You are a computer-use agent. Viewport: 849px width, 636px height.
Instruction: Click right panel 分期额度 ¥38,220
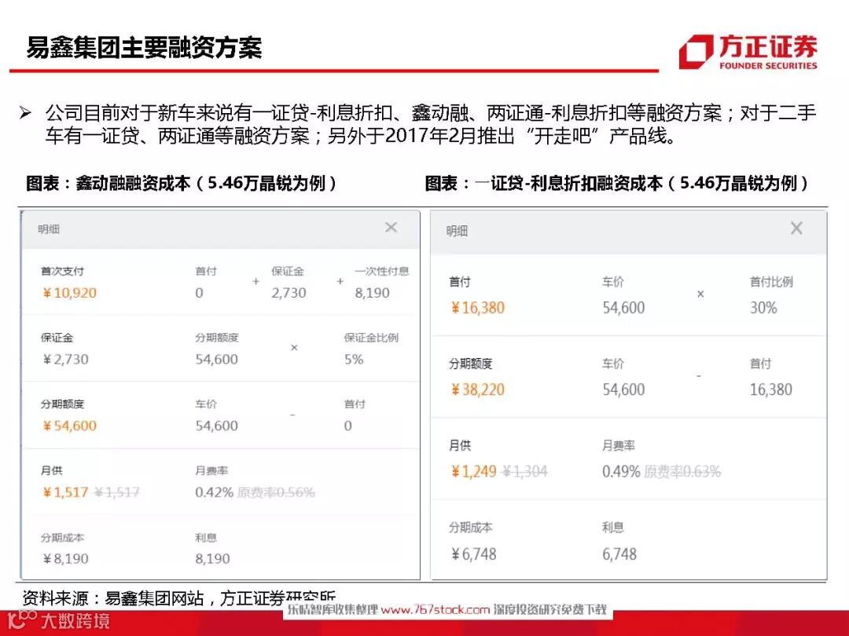coord(478,390)
